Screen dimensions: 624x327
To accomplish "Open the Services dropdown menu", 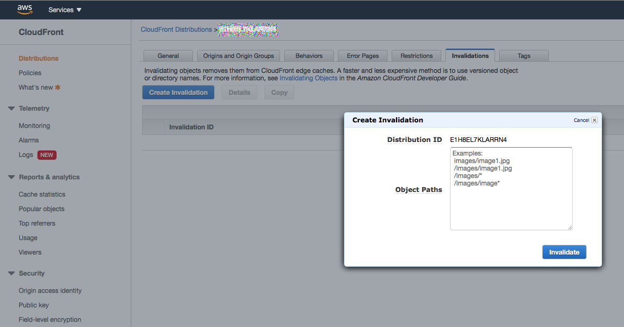I will point(65,10).
